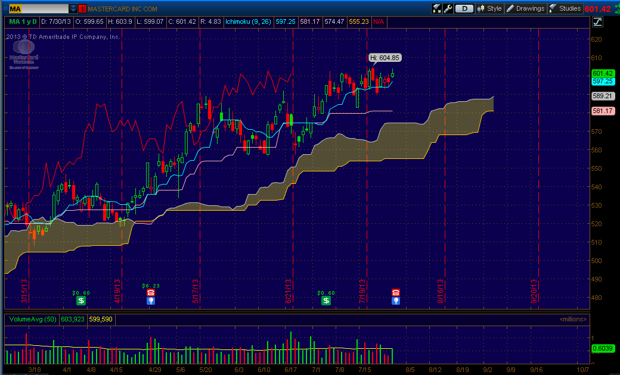Click the July $0.60 dividend dollar icon
The height and width of the screenshot is (375, 620).
click(326, 301)
